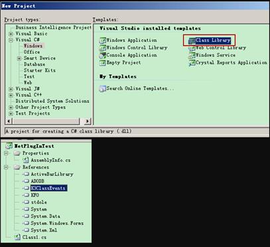Screen dimensions: 270x247
Task: Click the Windows Control Library icon
Action: pos(102,48)
